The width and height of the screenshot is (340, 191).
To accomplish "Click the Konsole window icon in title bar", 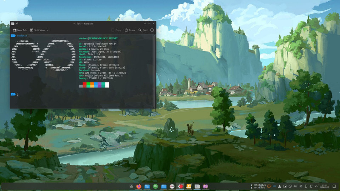I will [13, 23].
